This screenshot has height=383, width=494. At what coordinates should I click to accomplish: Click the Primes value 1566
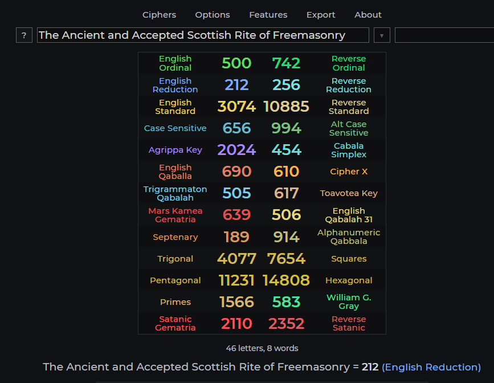pos(236,302)
